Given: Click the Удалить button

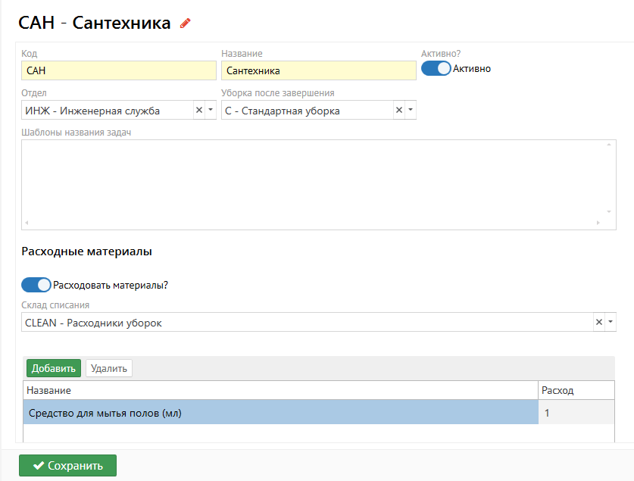Looking at the screenshot, I should click(x=109, y=369).
